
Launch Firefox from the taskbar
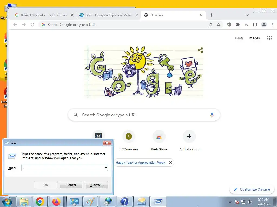click(57, 202)
